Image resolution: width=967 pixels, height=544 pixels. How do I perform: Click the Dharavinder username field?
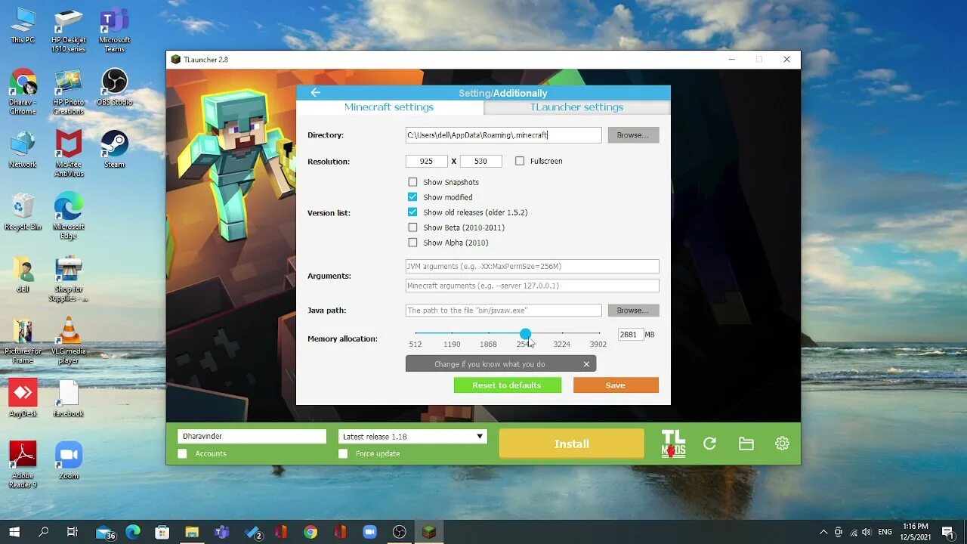pyautogui.click(x=252, y=437)
